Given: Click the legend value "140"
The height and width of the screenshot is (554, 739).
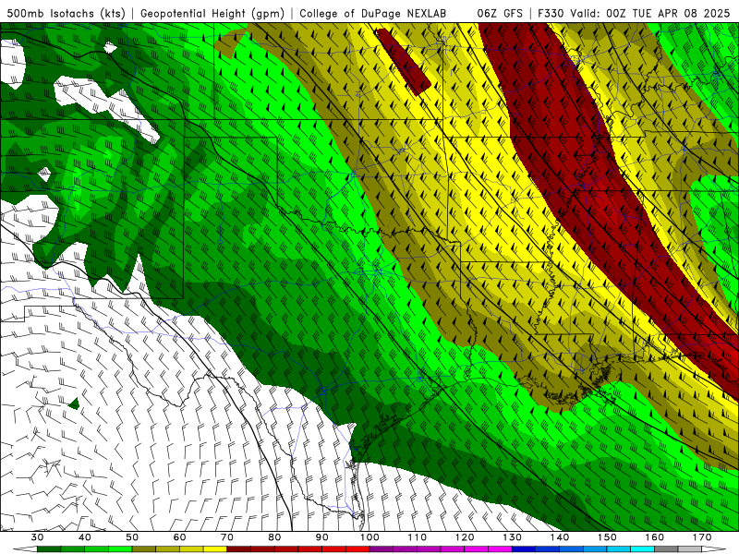Looking at the screenshot, I should click(560, 537).
